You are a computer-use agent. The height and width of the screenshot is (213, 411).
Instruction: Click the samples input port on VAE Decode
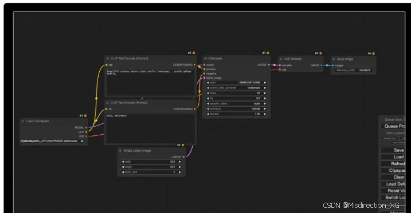(x=280, y=65)
